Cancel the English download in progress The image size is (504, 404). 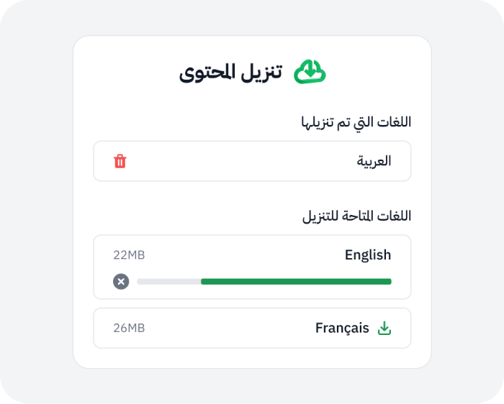pyautogui.click(x=121, y=282)
